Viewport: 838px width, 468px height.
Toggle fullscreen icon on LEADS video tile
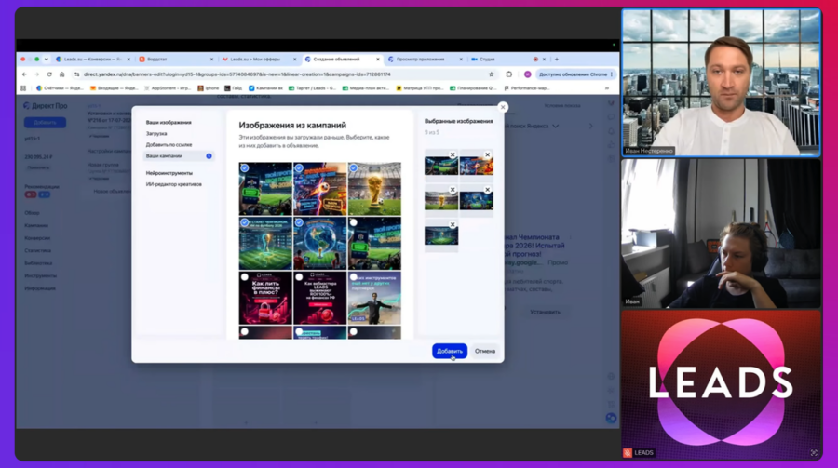814,452
